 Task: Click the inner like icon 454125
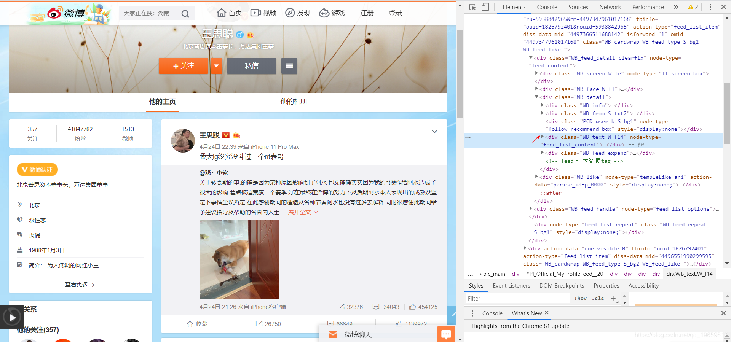point(423,307)
